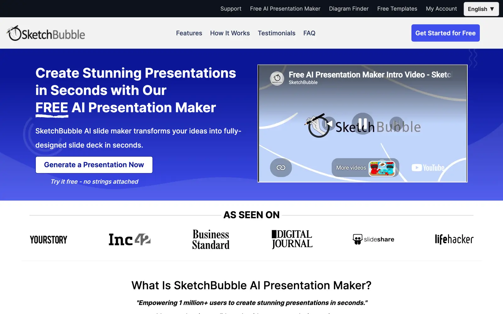Screen dimensions: 503x314
Task: Click Get Started for Free button
Action: 445,33
